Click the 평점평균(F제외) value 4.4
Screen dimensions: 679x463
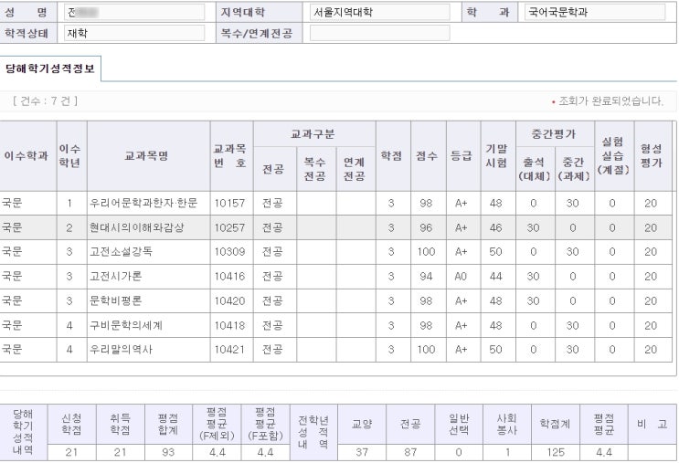click(217, 452)
